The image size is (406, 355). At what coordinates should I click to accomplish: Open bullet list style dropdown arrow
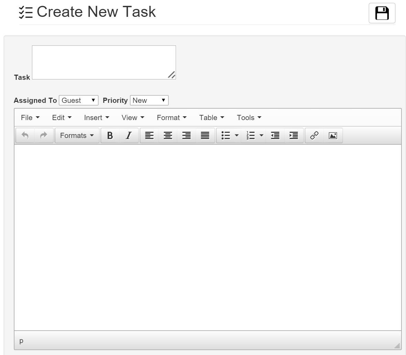[237, 135]
